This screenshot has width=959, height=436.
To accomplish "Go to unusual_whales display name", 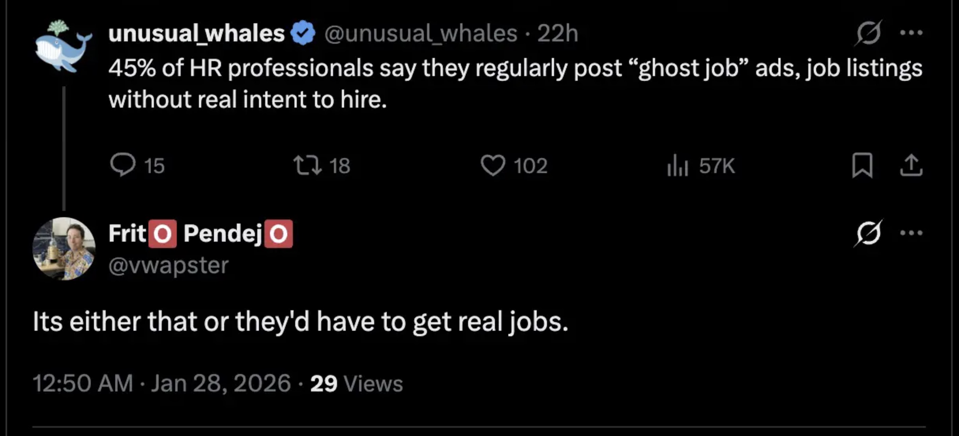I will (x=196, y=33).
